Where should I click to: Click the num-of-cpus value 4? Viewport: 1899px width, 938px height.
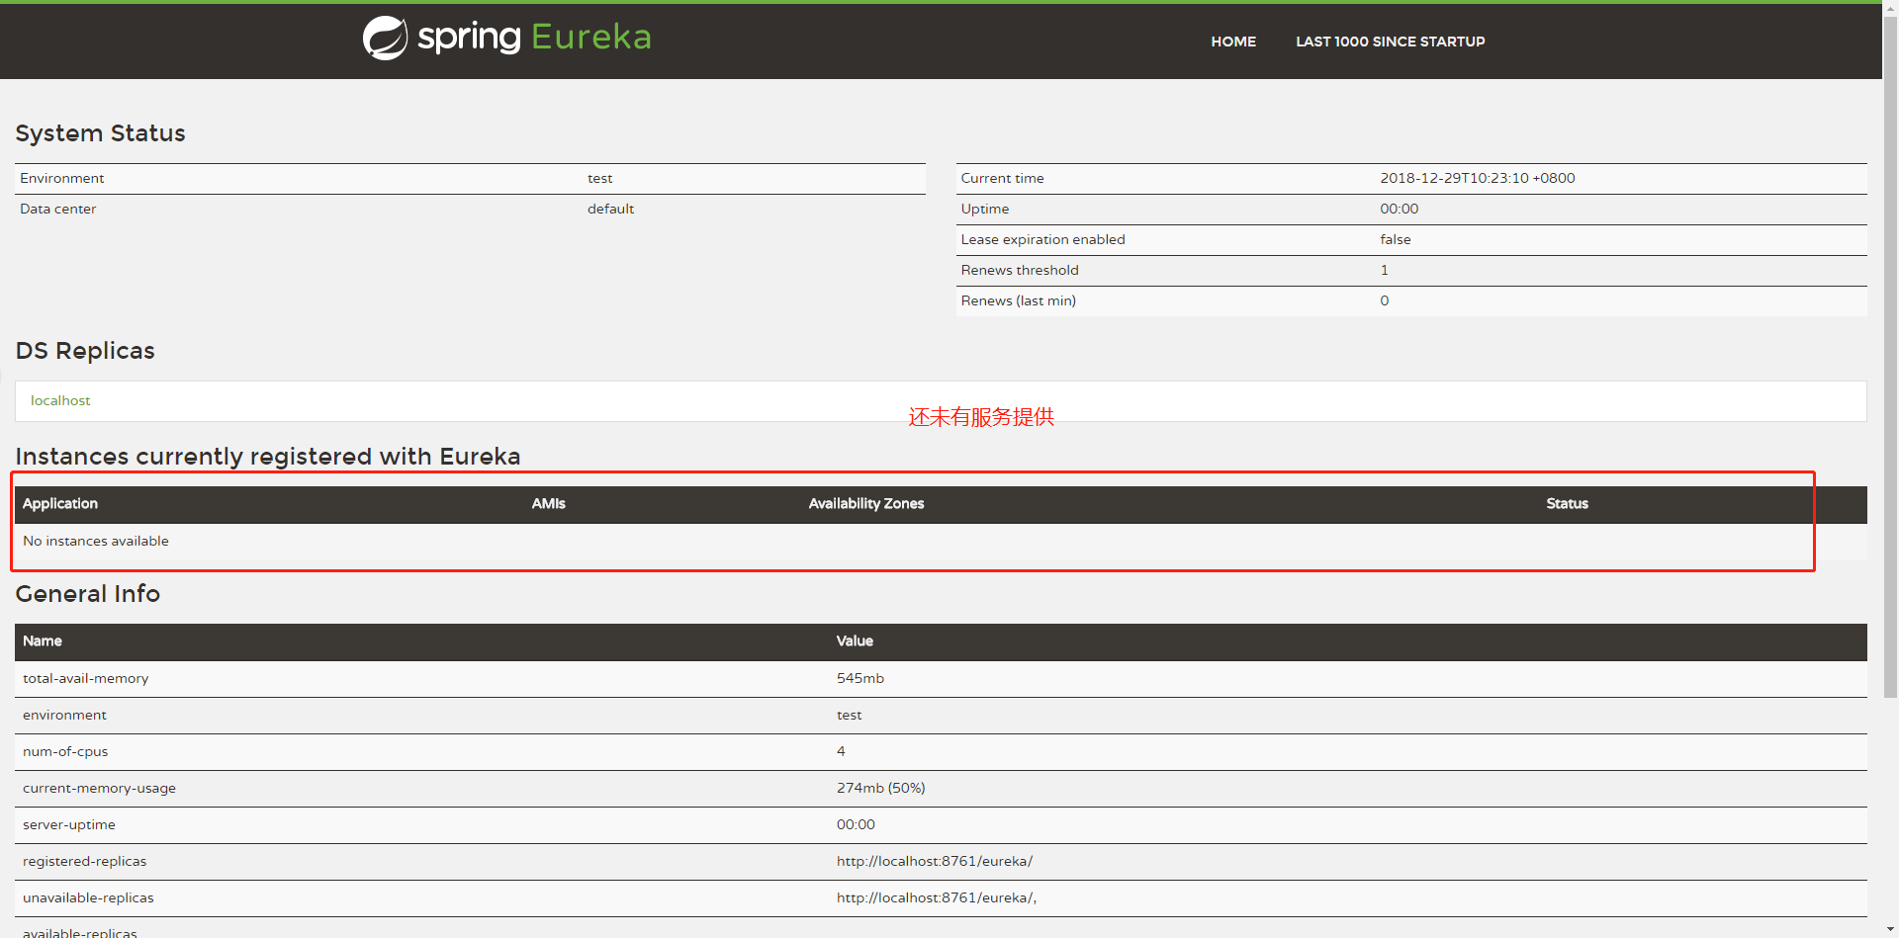(841, 751)
